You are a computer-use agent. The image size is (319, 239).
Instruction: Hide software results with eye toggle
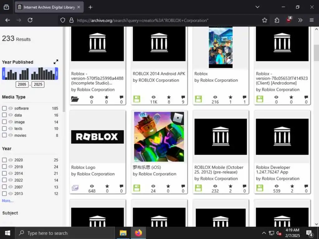[x=11, y=108]
